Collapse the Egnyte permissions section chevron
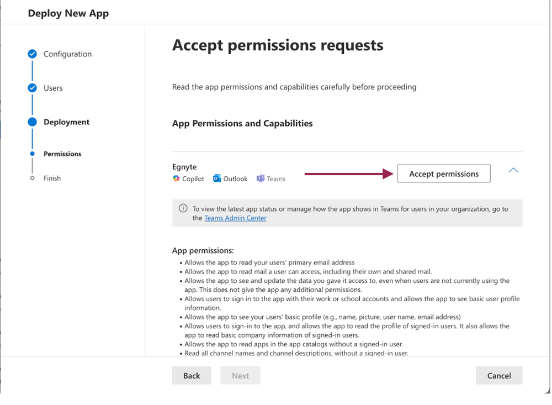The height and width of the screenshot is (405, 552). point(513,170)
